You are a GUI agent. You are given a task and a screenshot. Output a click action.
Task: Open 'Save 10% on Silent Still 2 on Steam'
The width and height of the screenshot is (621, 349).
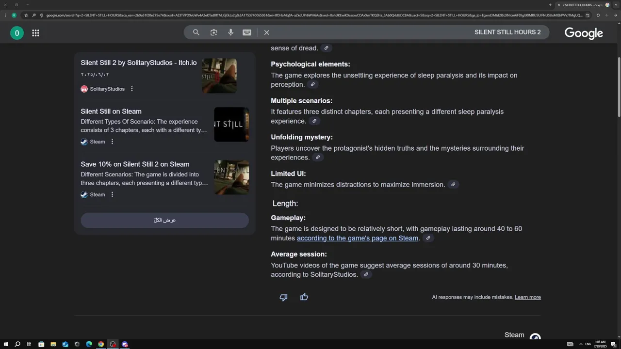pyautogui.click(x=135, y=164)
